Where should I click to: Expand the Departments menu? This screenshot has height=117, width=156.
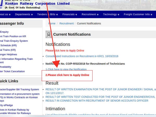(24, 14)
